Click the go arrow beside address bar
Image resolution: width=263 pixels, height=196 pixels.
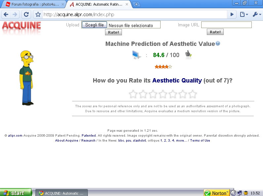(232, 15)
